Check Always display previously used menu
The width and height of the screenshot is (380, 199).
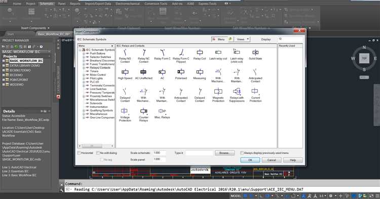tap(242, 153)
